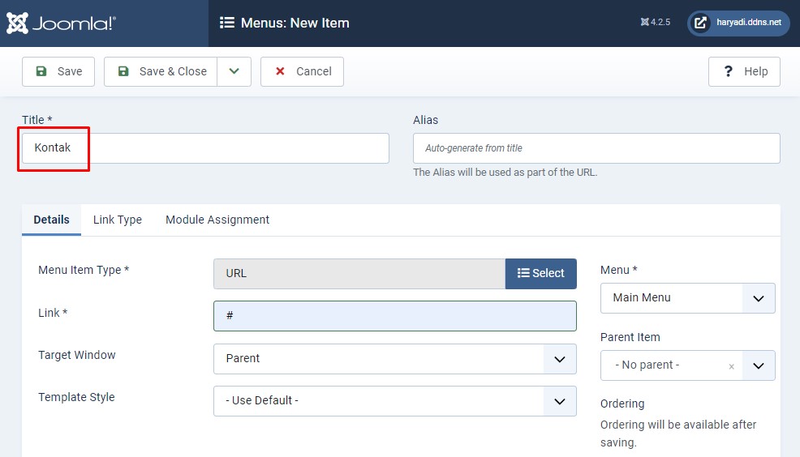Image resolution: width=800 pixels, height=457 pixels.
Task: Switch to the Details tab
Action: coord(51,220)
